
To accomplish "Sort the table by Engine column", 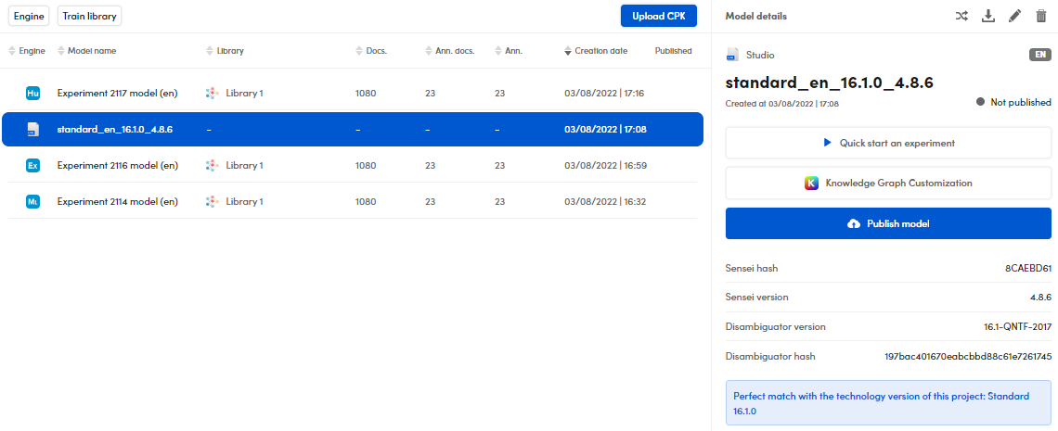I will point(27,51).
